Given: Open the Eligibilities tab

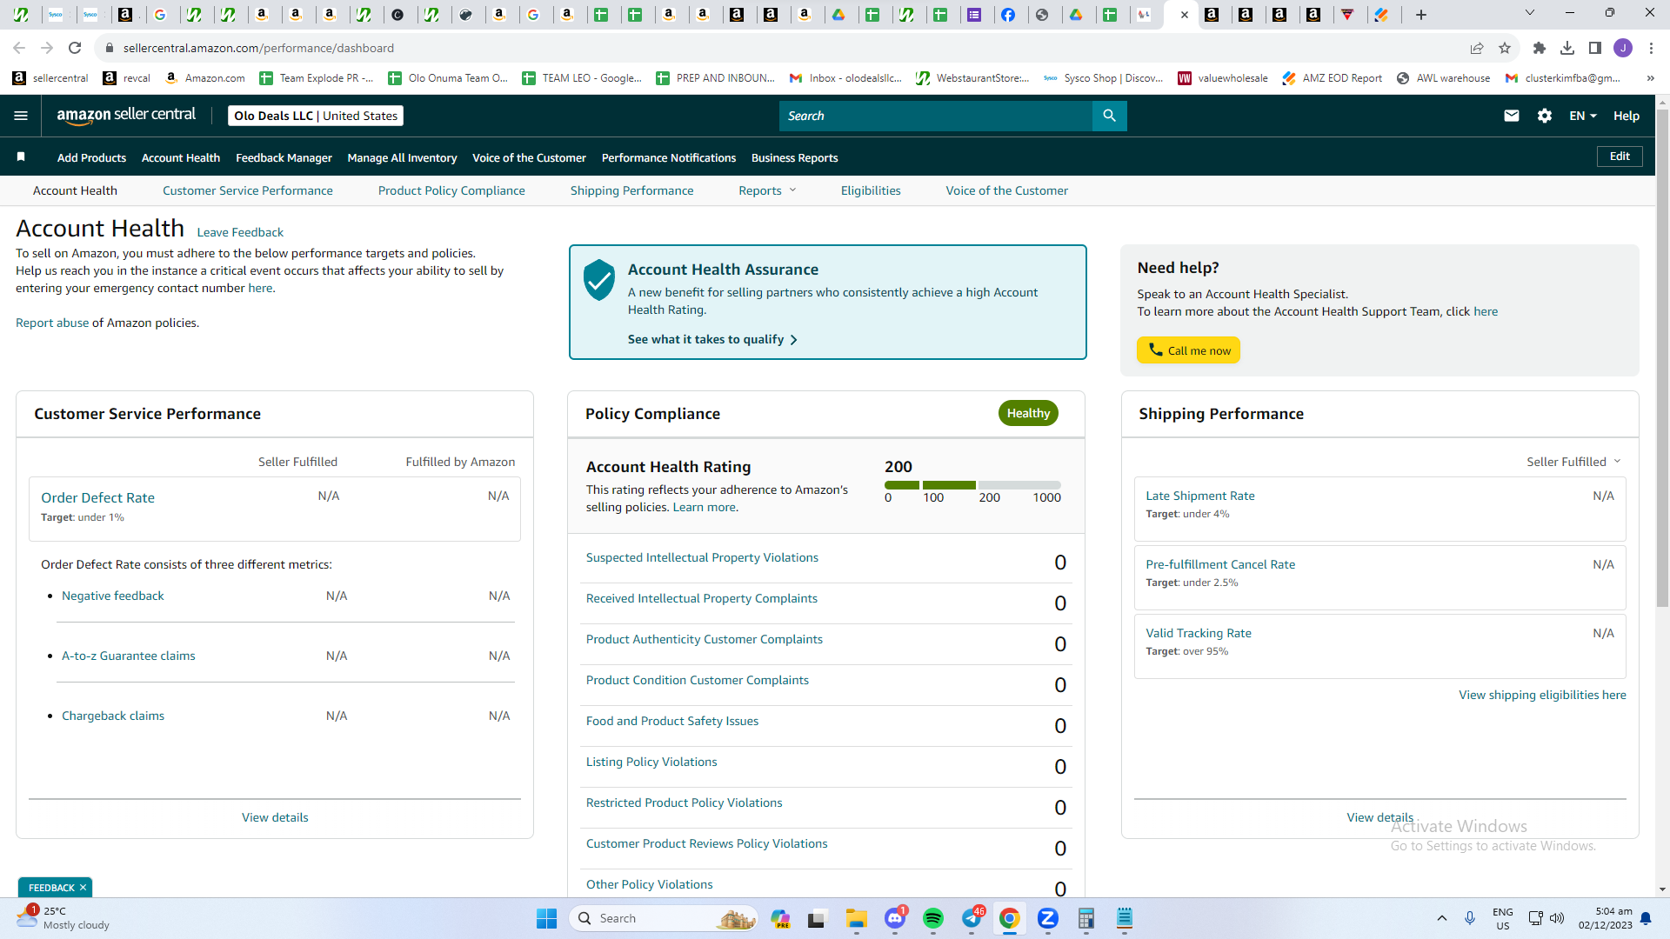Looking at the screenshot, I should 871,190.
